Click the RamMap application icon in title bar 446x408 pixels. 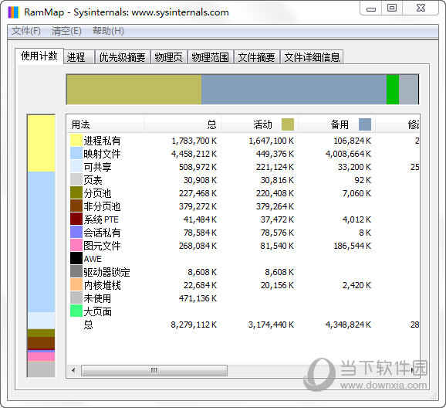(13, 12)
